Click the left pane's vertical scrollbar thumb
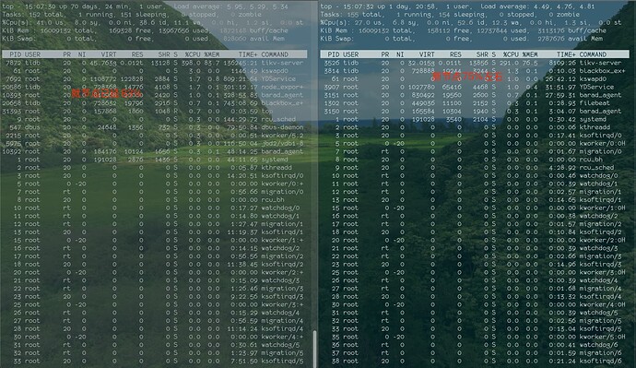 314,349
